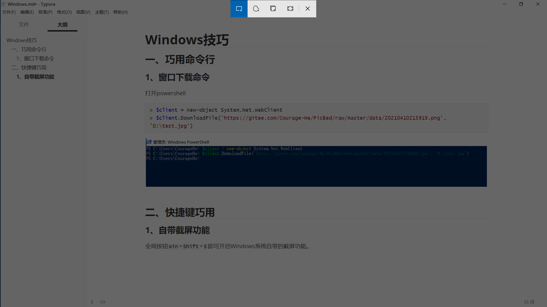
Task: Close the Typora window
Action: (x=538, y=4)
